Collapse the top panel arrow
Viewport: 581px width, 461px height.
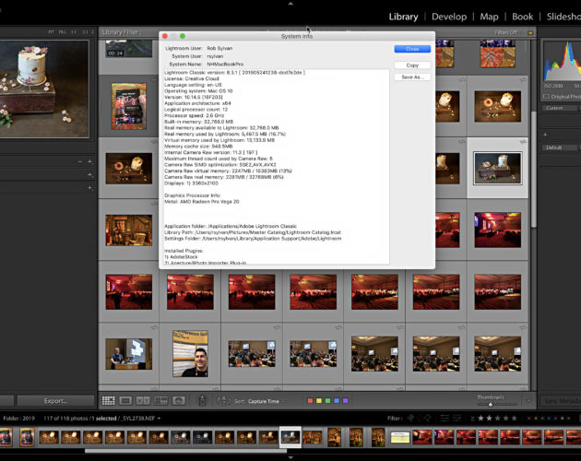tap(290, 4)
